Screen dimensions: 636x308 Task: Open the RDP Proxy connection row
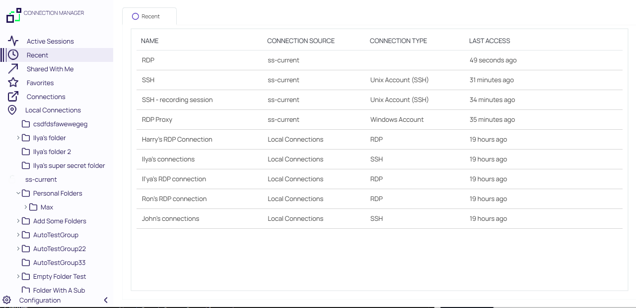pyautogui.click(x=157, y=119)
